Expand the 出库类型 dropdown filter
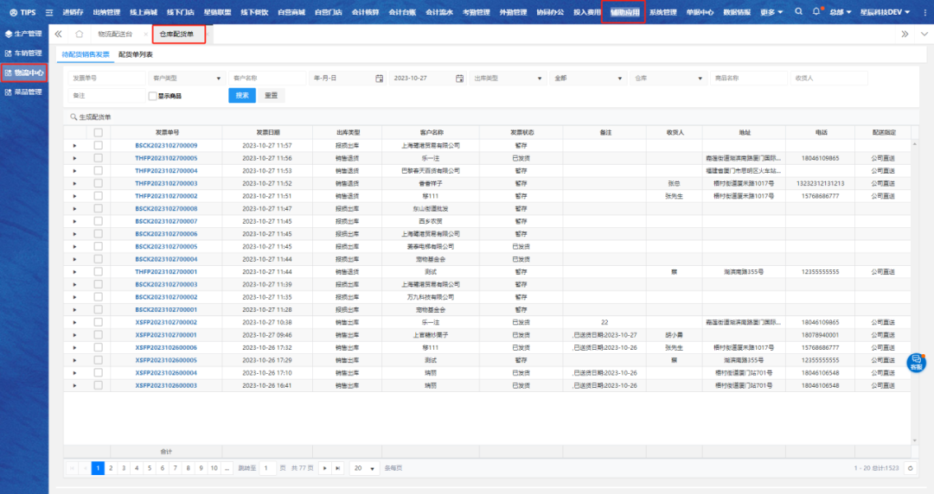This screenshot has height=494, width=934. pyautogui.click(x=507, y=78)
